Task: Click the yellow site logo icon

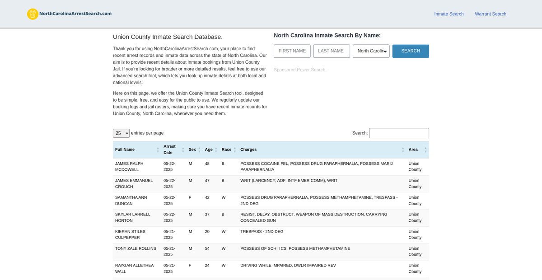Action: coord(33,14)
